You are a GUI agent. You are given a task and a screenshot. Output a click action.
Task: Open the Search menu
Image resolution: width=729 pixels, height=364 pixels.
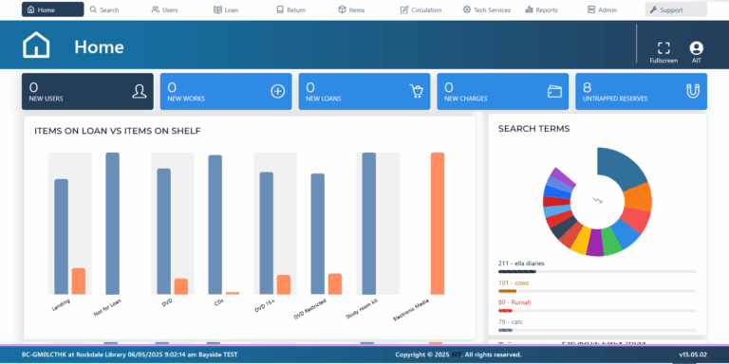tap(104, 9)
